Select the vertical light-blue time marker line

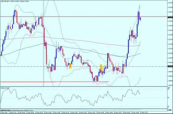43,44
